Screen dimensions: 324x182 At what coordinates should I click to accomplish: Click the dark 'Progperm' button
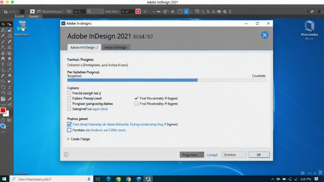click(x=192, y=155)
